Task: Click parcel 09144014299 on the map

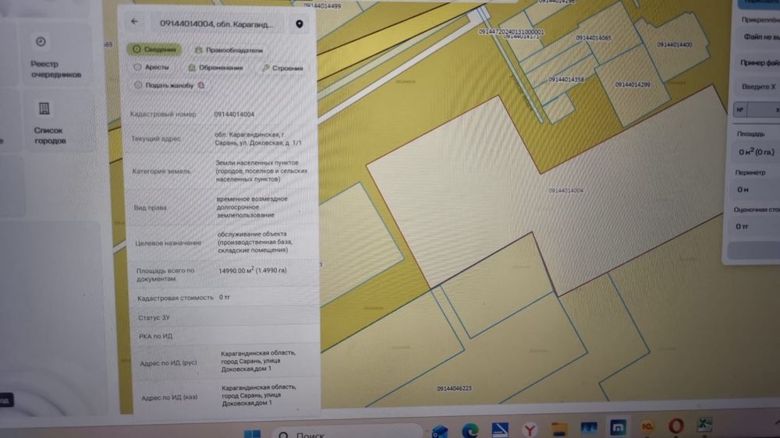Action: pyautogui.click(x=633, y=85)
